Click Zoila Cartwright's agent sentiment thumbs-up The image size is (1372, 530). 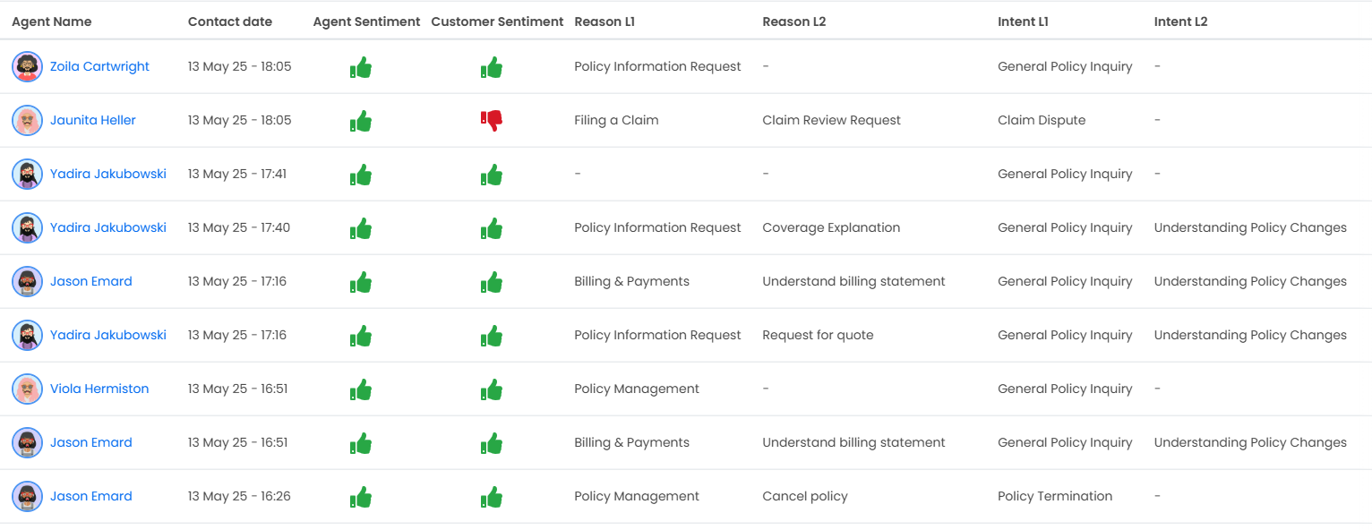pos(361,67)
